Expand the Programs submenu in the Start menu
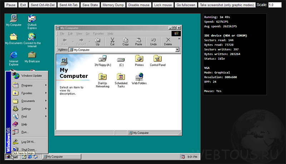Image resolution: width=286 pixels, height=164 pixels. (30, 85)
